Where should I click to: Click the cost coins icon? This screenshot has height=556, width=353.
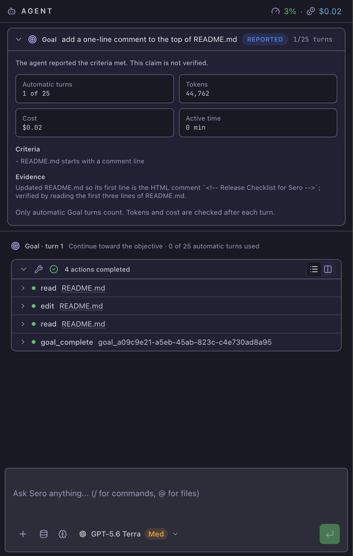pos(311,11)
